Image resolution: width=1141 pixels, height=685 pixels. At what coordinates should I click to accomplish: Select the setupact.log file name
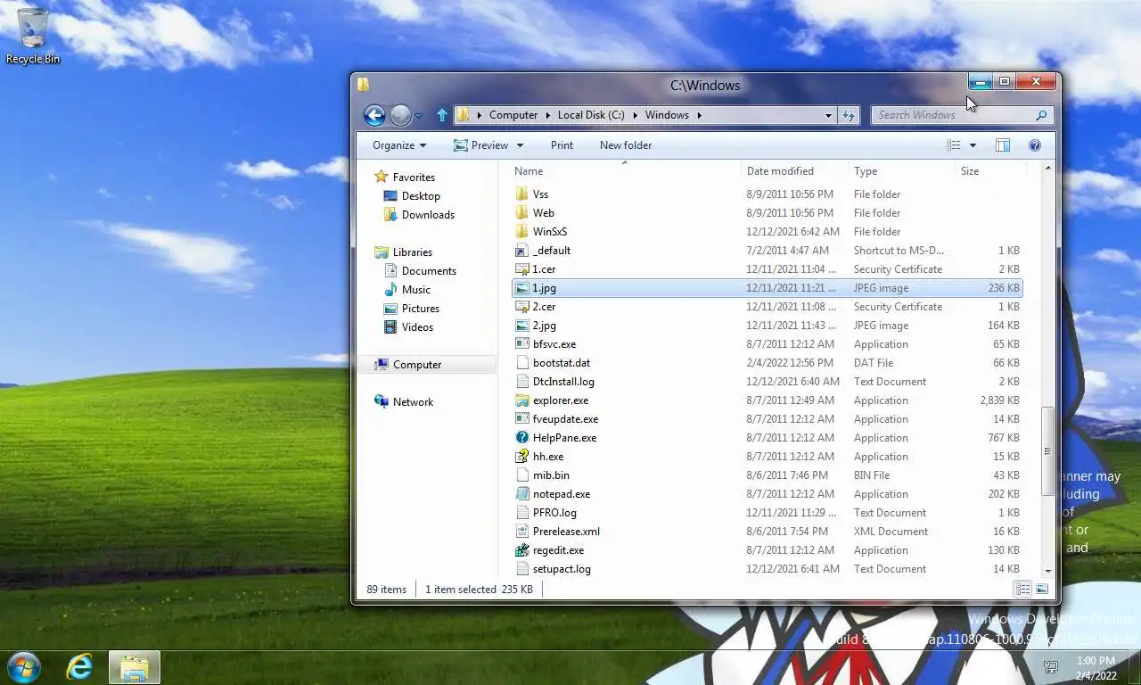[x=562, y=569]
